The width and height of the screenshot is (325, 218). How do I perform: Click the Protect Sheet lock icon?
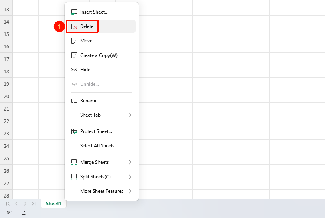pyautogui.click(x=74, y=131)
